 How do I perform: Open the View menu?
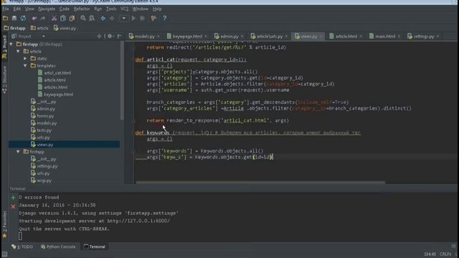pyautogui.click(x=29, y=9)
